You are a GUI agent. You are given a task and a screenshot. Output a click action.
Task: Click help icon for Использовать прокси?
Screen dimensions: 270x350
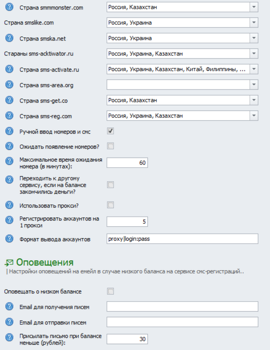9,205
